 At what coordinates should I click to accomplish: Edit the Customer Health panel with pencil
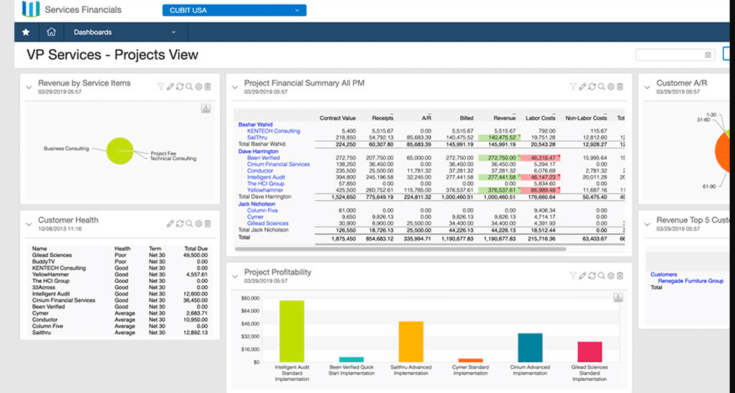click(170, 224)
